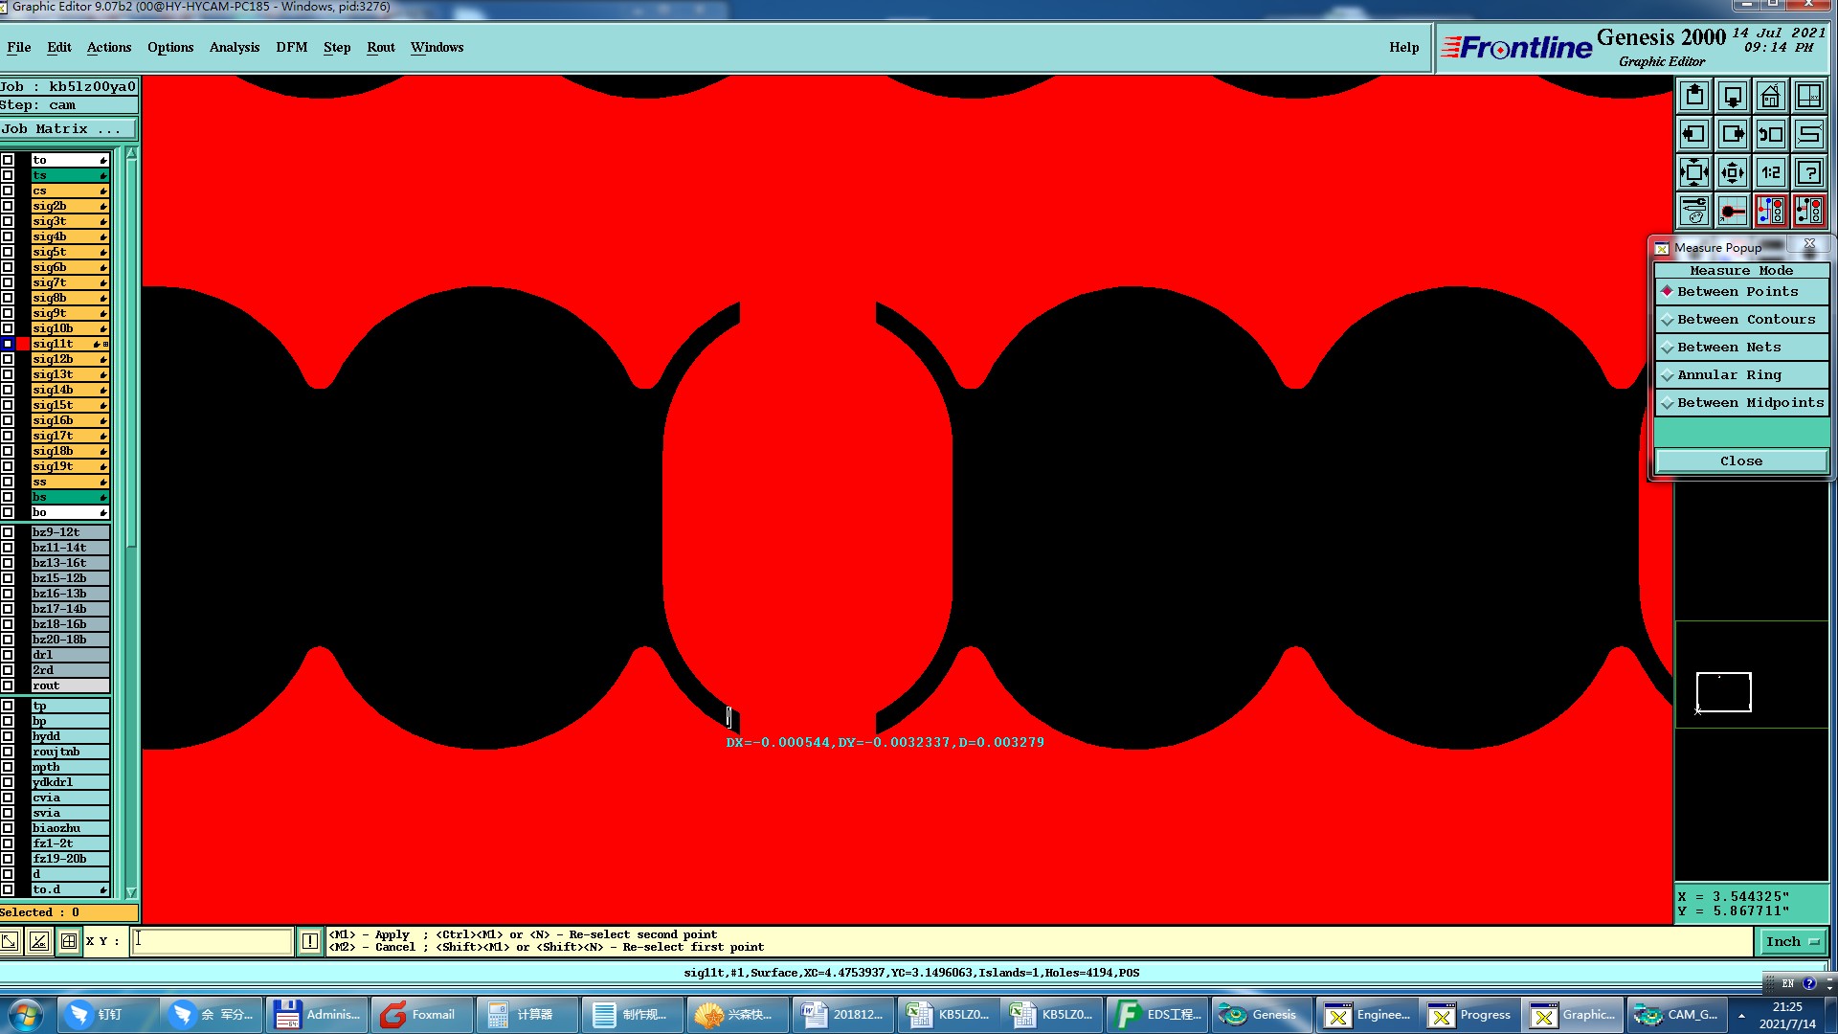
Task: Click the 1:2 zoom ratio icon
Action: click(x=1770, y=173)
